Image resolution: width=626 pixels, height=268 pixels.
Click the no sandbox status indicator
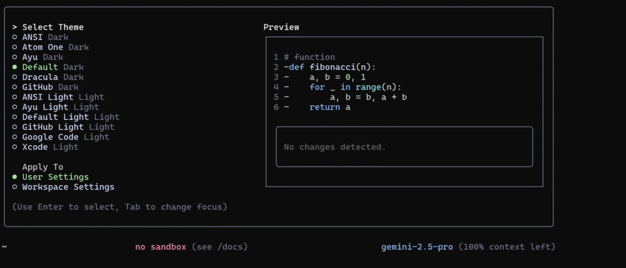point(161,247)
